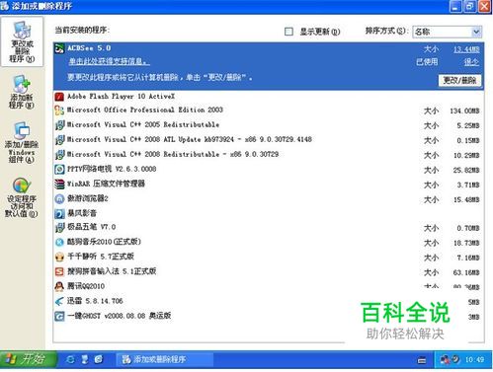The width and height of the screenshot is (493, 372).
Task: Click the support information link under ACDSee
Action: tap(109, 61)
